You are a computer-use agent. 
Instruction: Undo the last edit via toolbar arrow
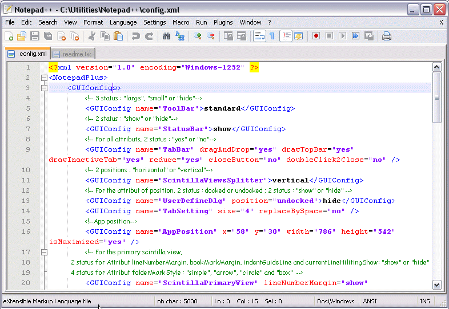coord(136,36)
